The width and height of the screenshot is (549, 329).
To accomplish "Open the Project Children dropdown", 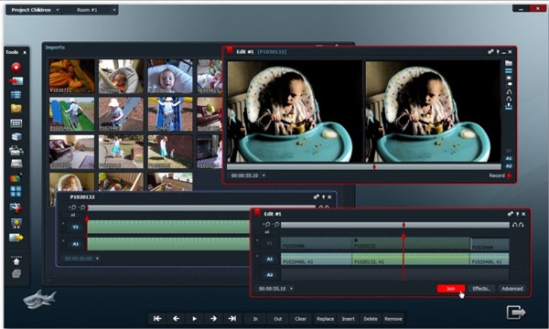I will click(x=34, y=10).
